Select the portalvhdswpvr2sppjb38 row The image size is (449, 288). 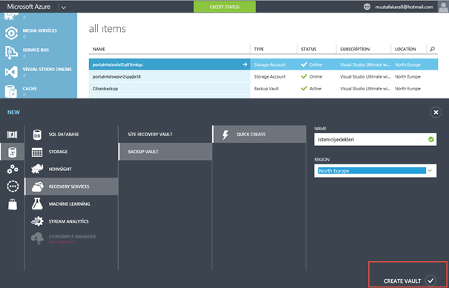[x=263, y=76]
